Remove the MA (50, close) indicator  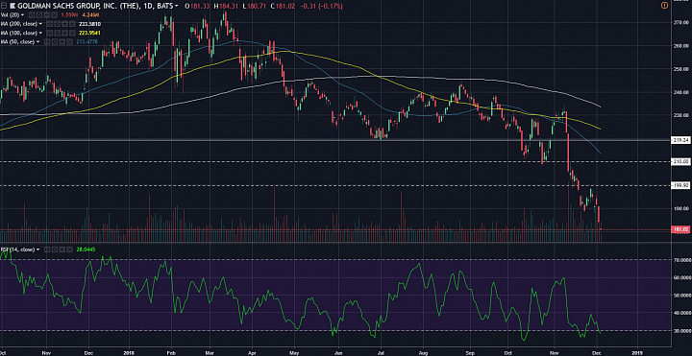pos(70,42)
